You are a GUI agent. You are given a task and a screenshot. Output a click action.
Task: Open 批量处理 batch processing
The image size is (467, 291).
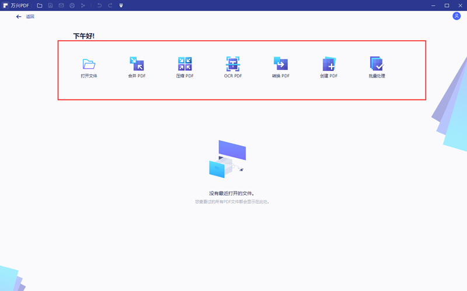click(377, 64)
